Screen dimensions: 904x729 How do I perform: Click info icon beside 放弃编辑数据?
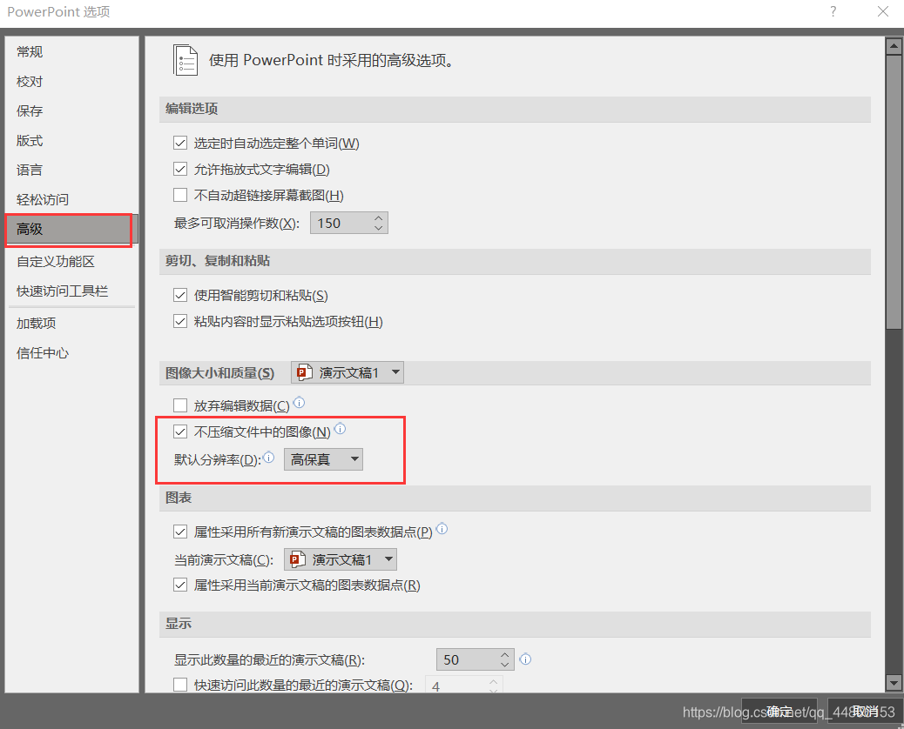(300, 403)
